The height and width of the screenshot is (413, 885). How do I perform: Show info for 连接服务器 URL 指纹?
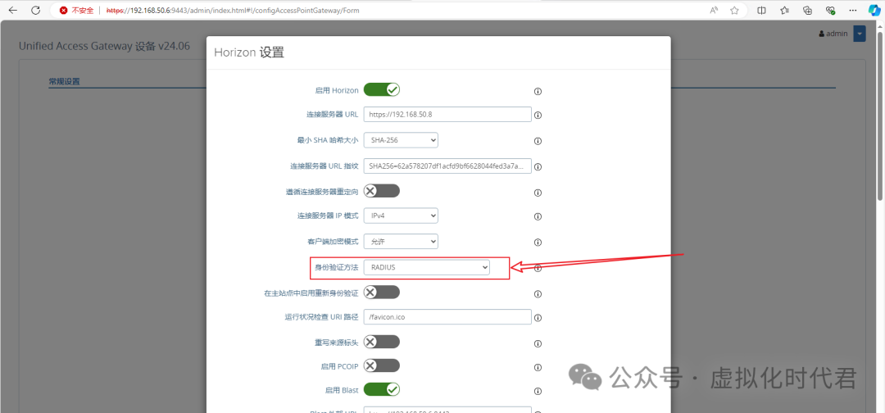point(538,167)
